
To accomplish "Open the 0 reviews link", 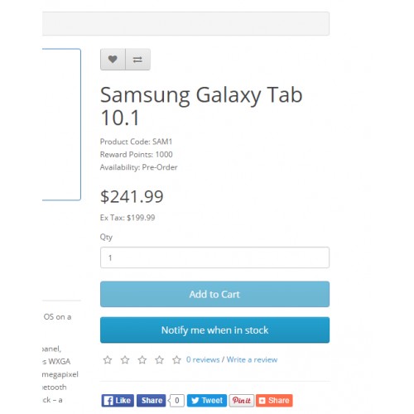I will (203, 359).
